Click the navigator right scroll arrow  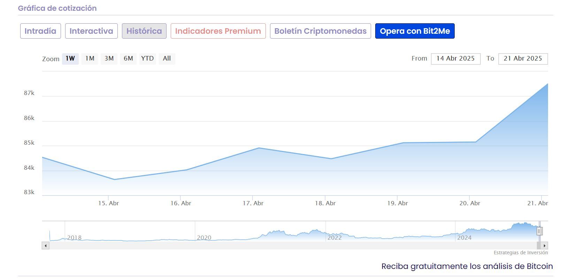[545, 246]
